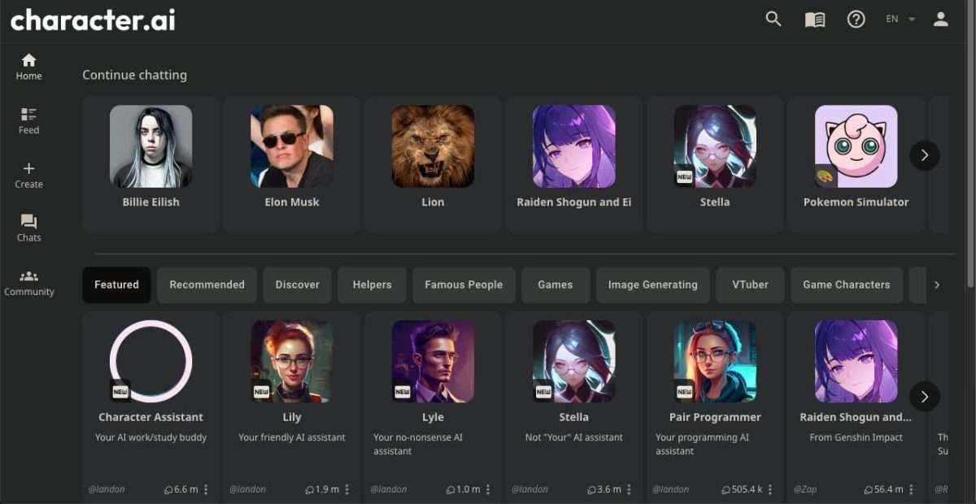The height and width of the screenshot is (504, 976).
Task: Click @landon author under Lyle
Action: pos(387,489)
